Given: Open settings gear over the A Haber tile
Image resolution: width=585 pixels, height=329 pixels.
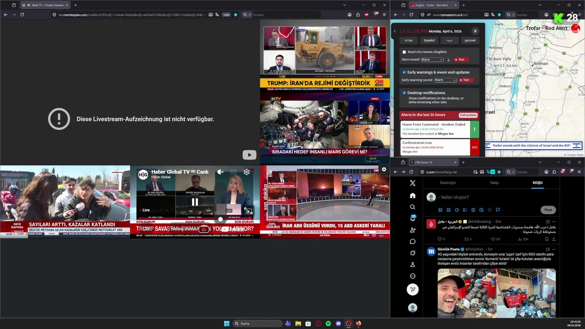Looking at the screenshot, I should coord(384,170).
